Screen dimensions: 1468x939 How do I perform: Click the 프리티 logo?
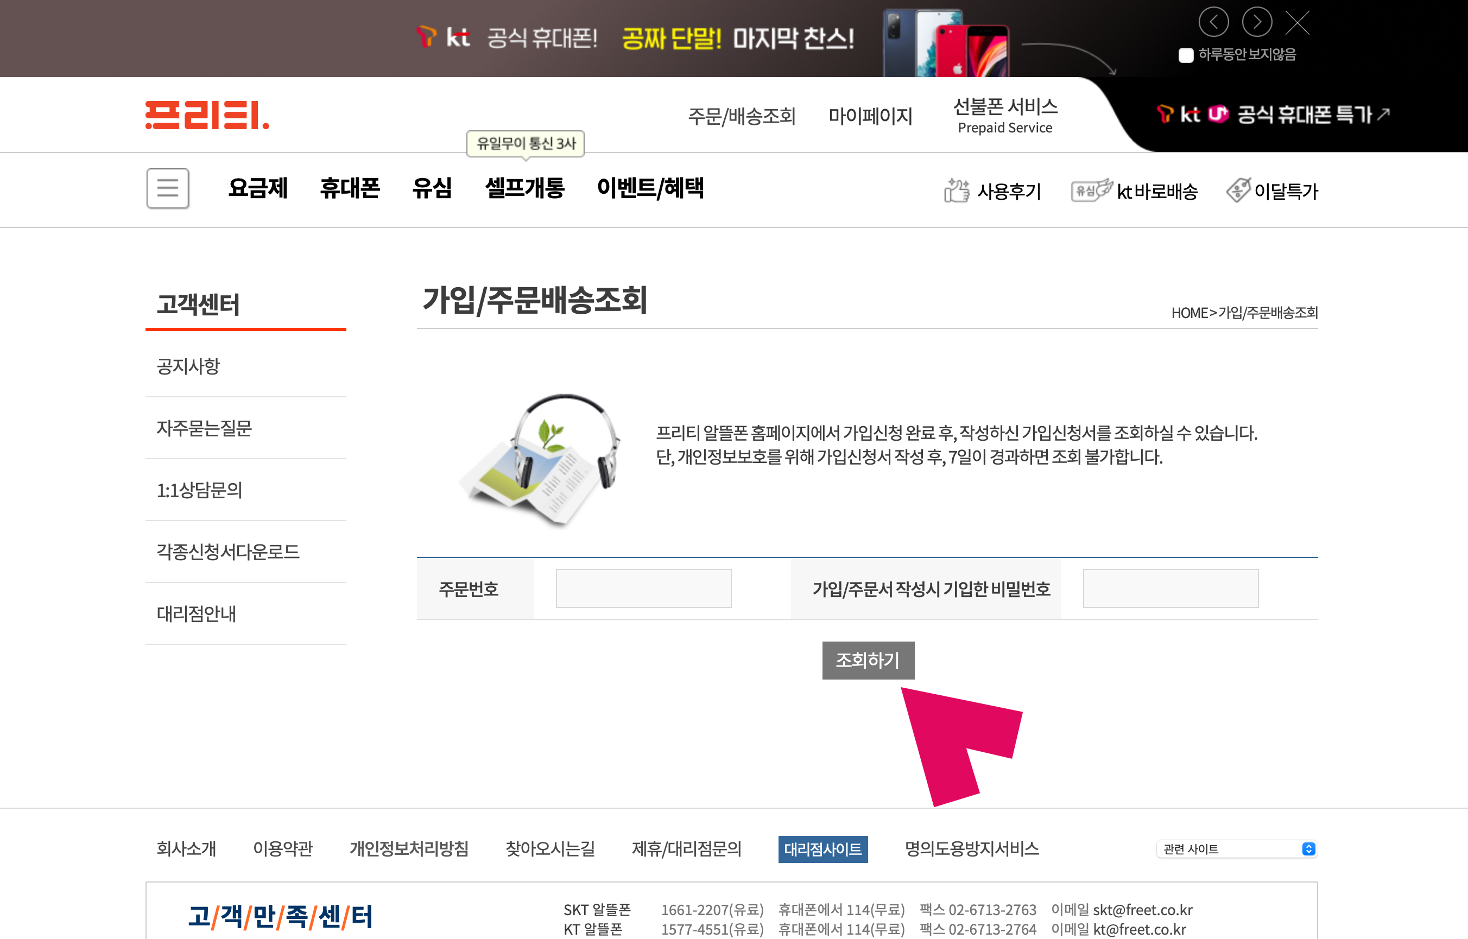[207, 115]
